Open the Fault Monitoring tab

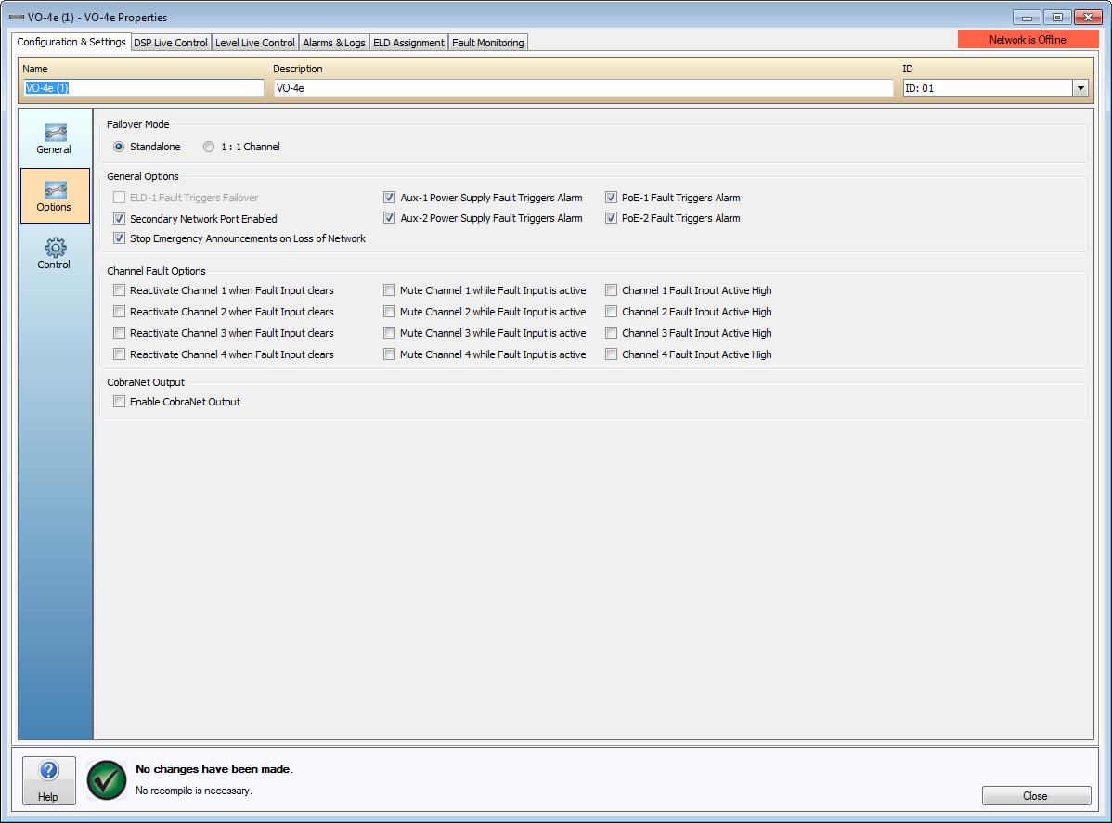click(488, 43)
